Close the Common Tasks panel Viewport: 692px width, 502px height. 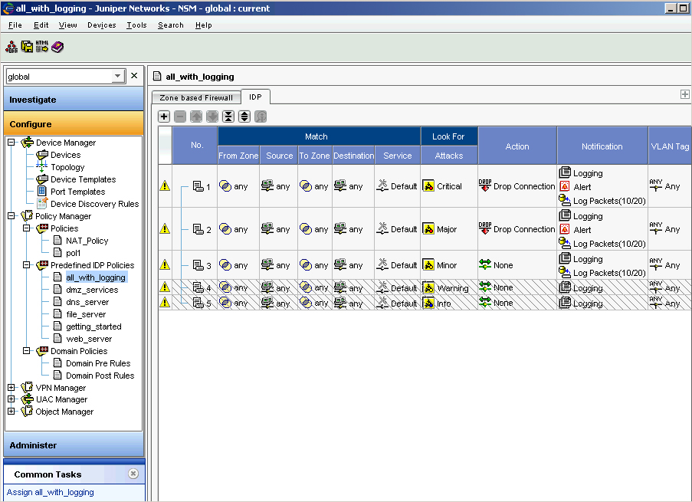pyautogui.click(x=133, y=474)
